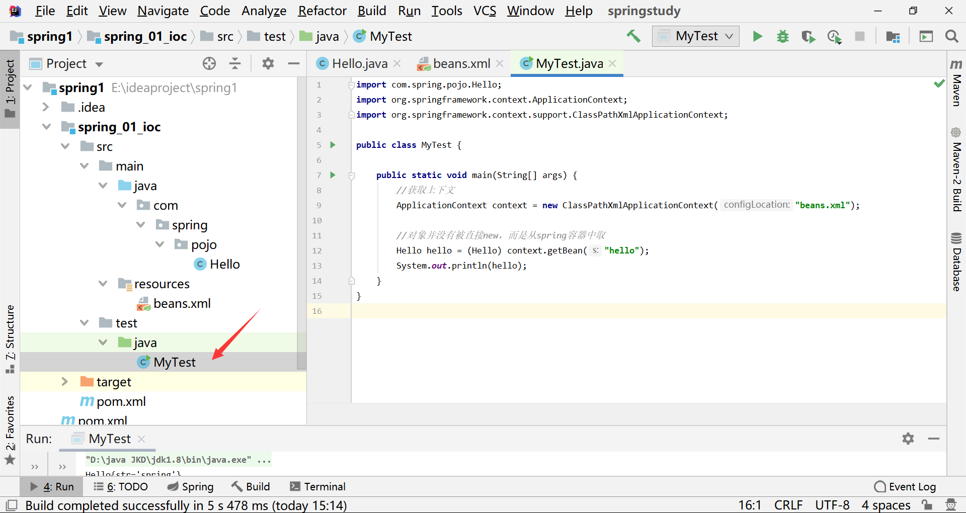
Task: Toggle tool window quick access icon
Action: (x=11, y=505)
